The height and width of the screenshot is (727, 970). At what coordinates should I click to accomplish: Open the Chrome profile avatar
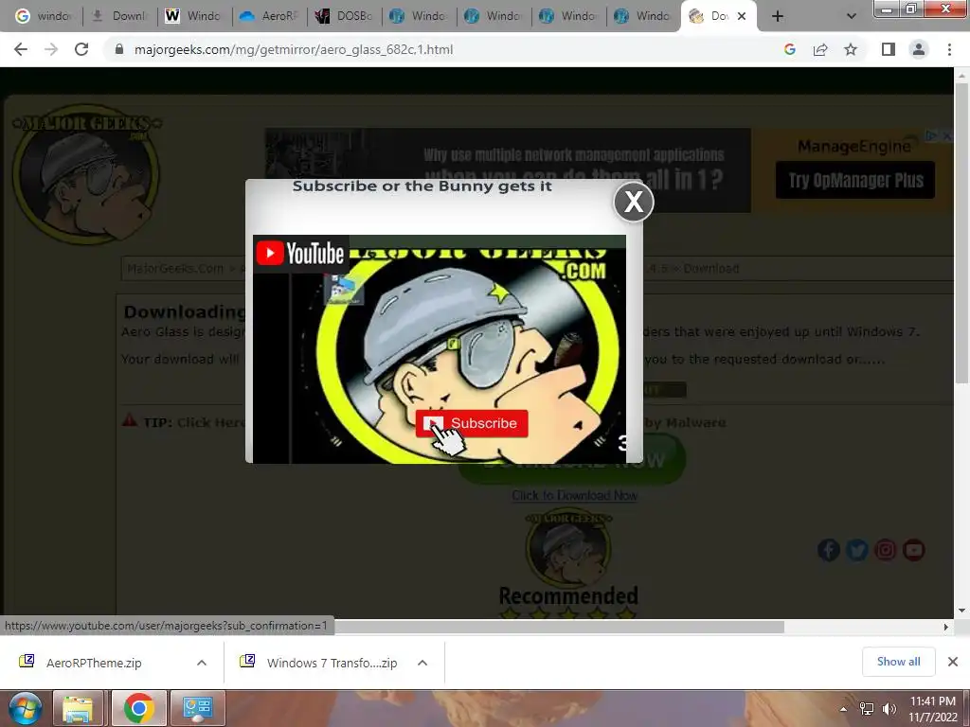(x=919, y=49)
